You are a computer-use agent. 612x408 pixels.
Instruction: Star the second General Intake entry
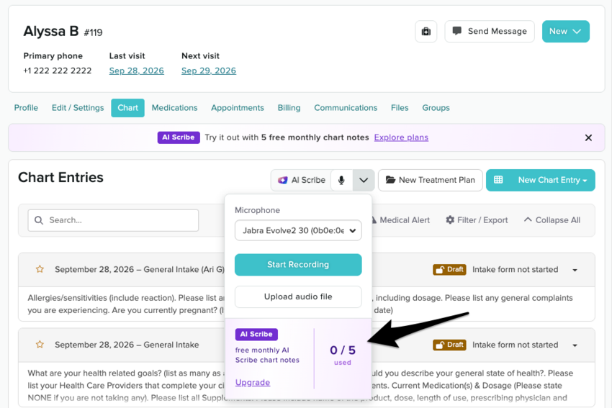tap(40, 345)
